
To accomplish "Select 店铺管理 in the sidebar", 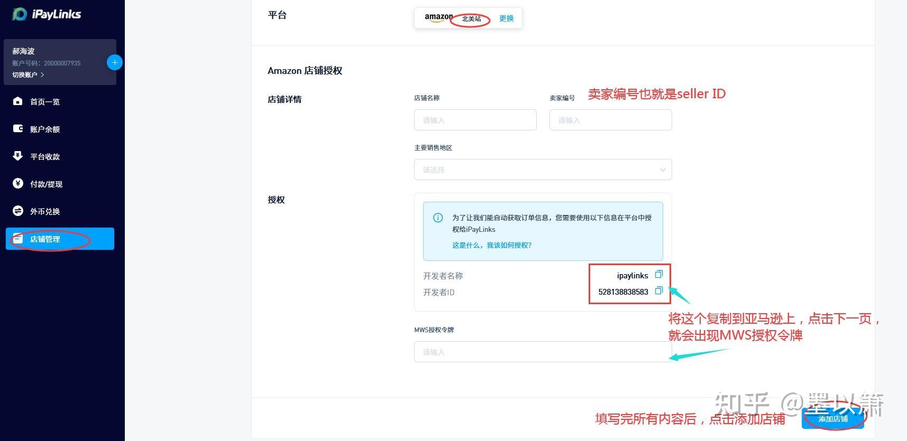I will 60,239.
